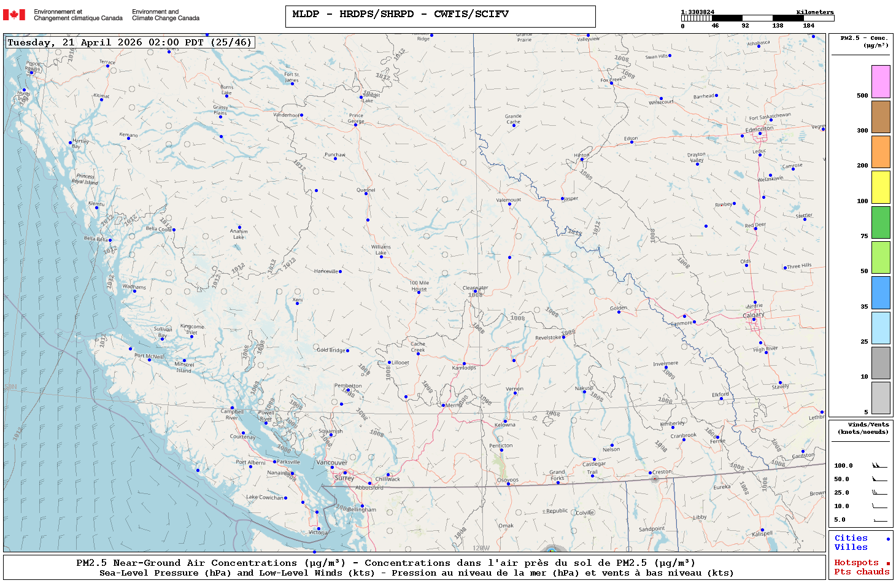Click the Calgary city label on map
This screenshot has height=583, width=896.
(754, 315)
